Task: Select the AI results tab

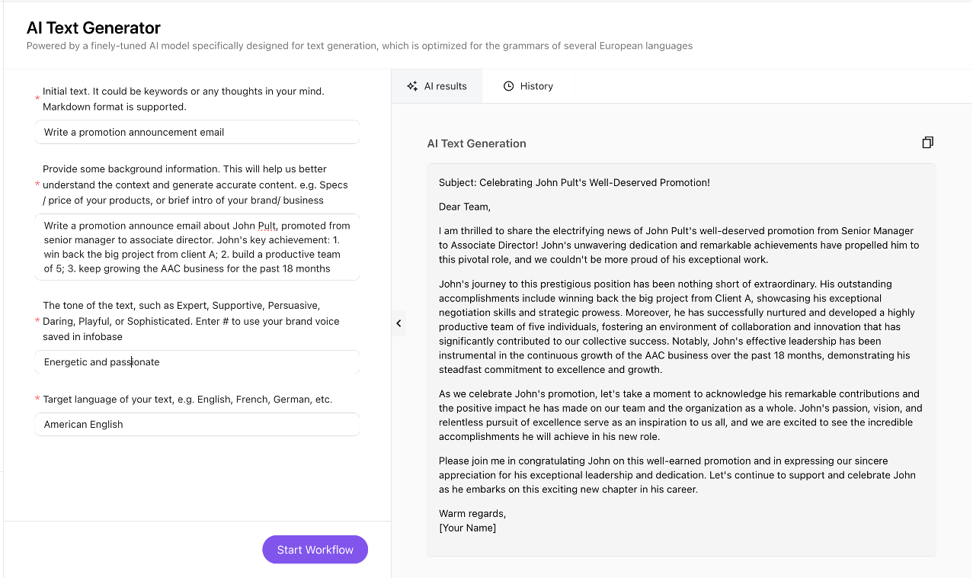Action: tap(437, 85)
